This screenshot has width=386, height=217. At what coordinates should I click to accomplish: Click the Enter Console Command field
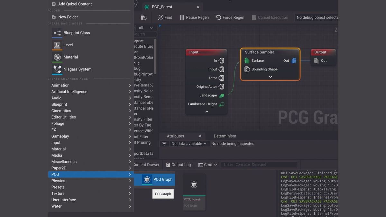coord(259,164)
